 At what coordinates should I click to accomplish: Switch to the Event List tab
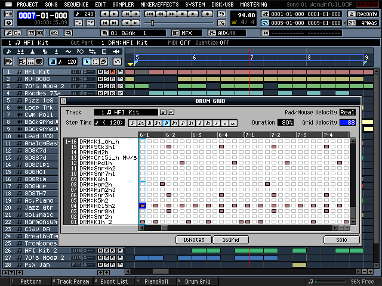click(114, 282)
